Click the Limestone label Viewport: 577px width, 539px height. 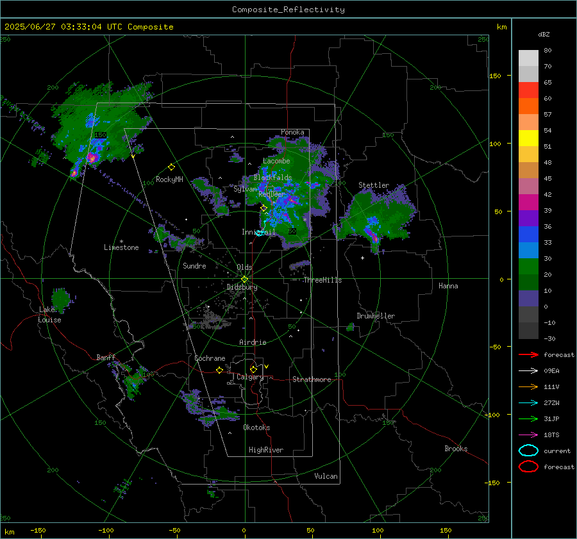point(121,247)
